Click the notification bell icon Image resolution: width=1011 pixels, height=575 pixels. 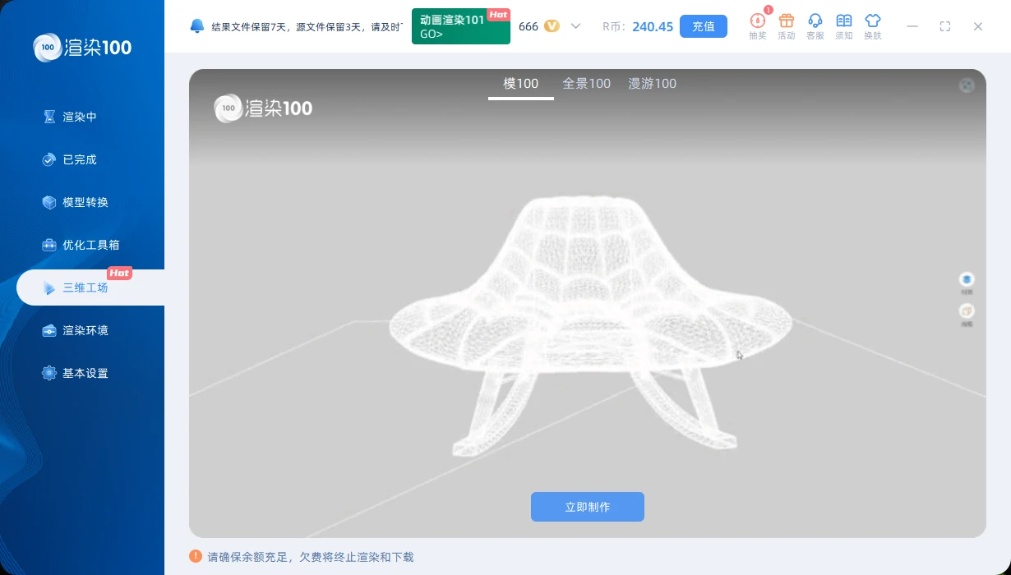tap(197, 26)
